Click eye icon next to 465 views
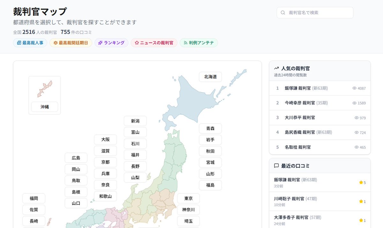This screenshot has width=383, height=228. [357, 147]
